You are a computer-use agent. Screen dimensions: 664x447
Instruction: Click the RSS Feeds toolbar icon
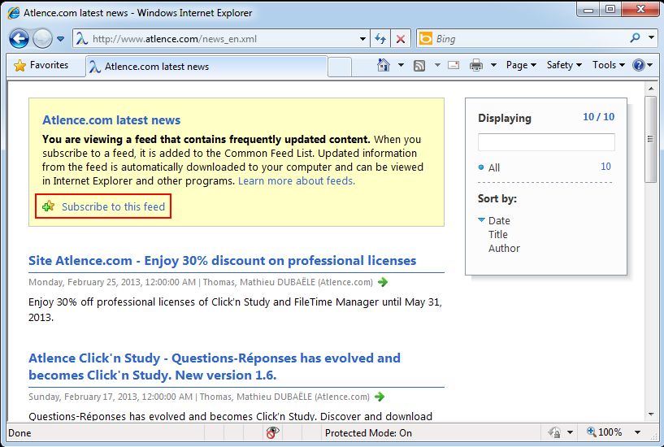(419, 66)
